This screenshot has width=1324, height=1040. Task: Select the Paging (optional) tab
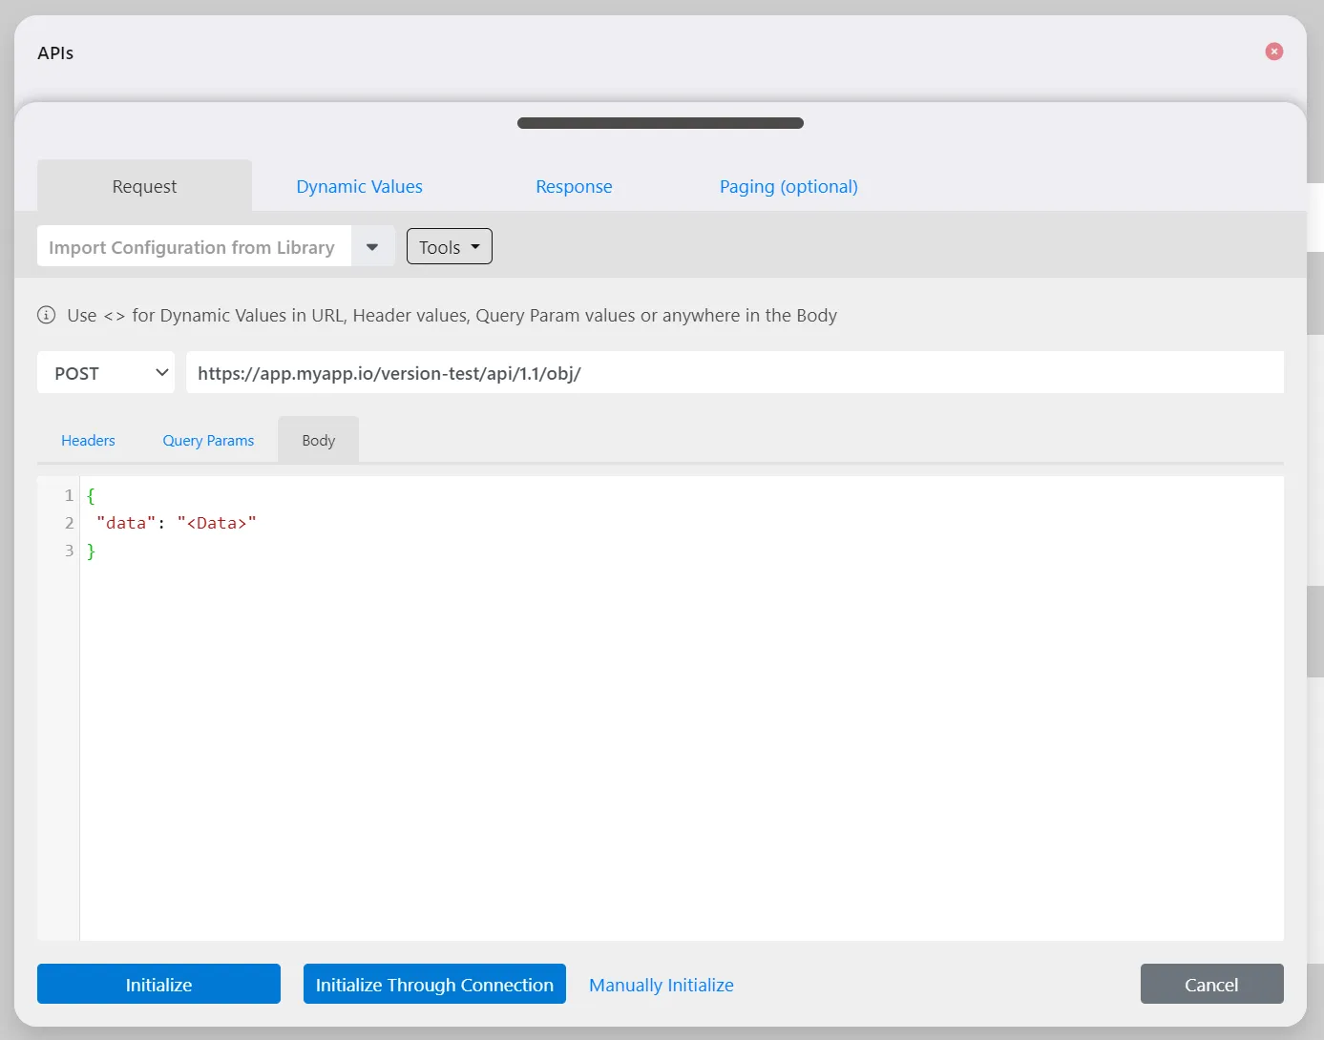pyautogui.click(x=788, y=186)
